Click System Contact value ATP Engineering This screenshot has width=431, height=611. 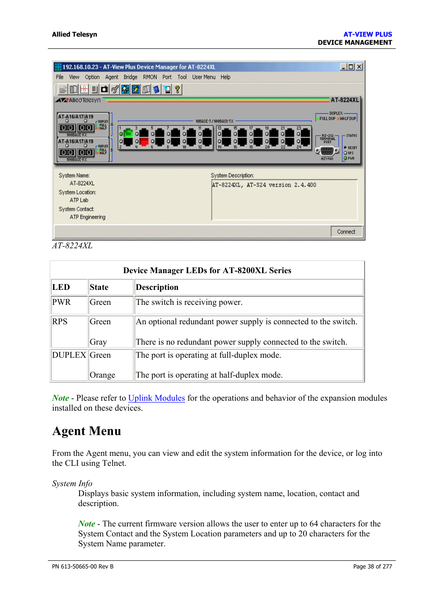[88, 217]
